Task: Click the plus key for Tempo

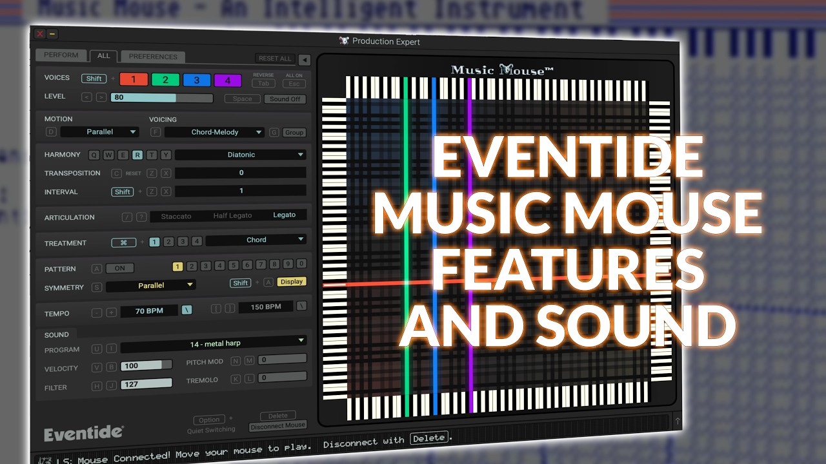Action: pos(111,313)
